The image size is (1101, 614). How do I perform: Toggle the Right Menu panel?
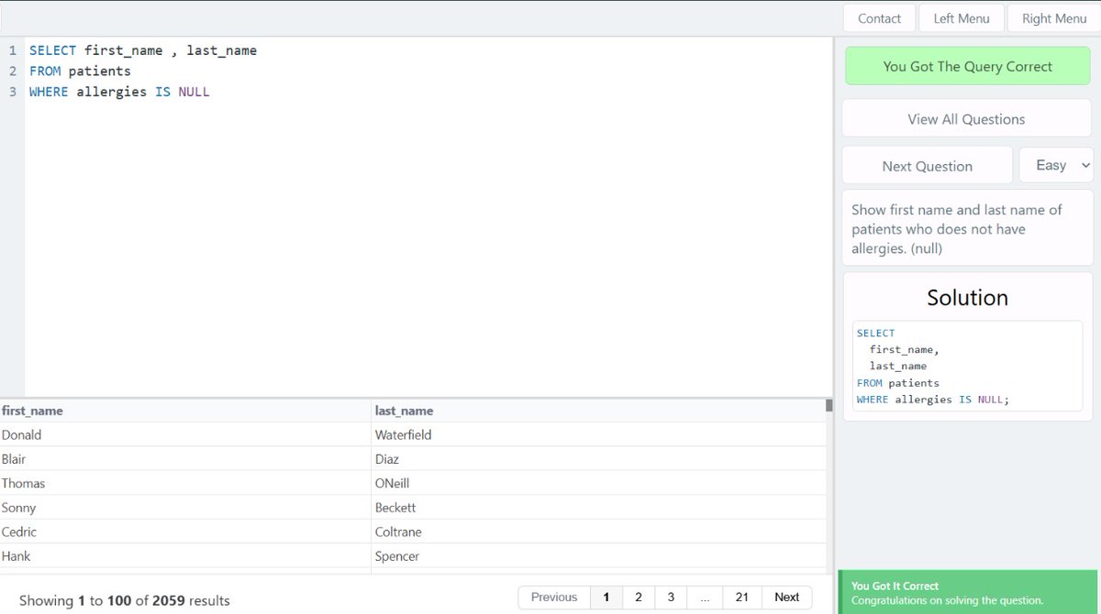point(1053,18)
